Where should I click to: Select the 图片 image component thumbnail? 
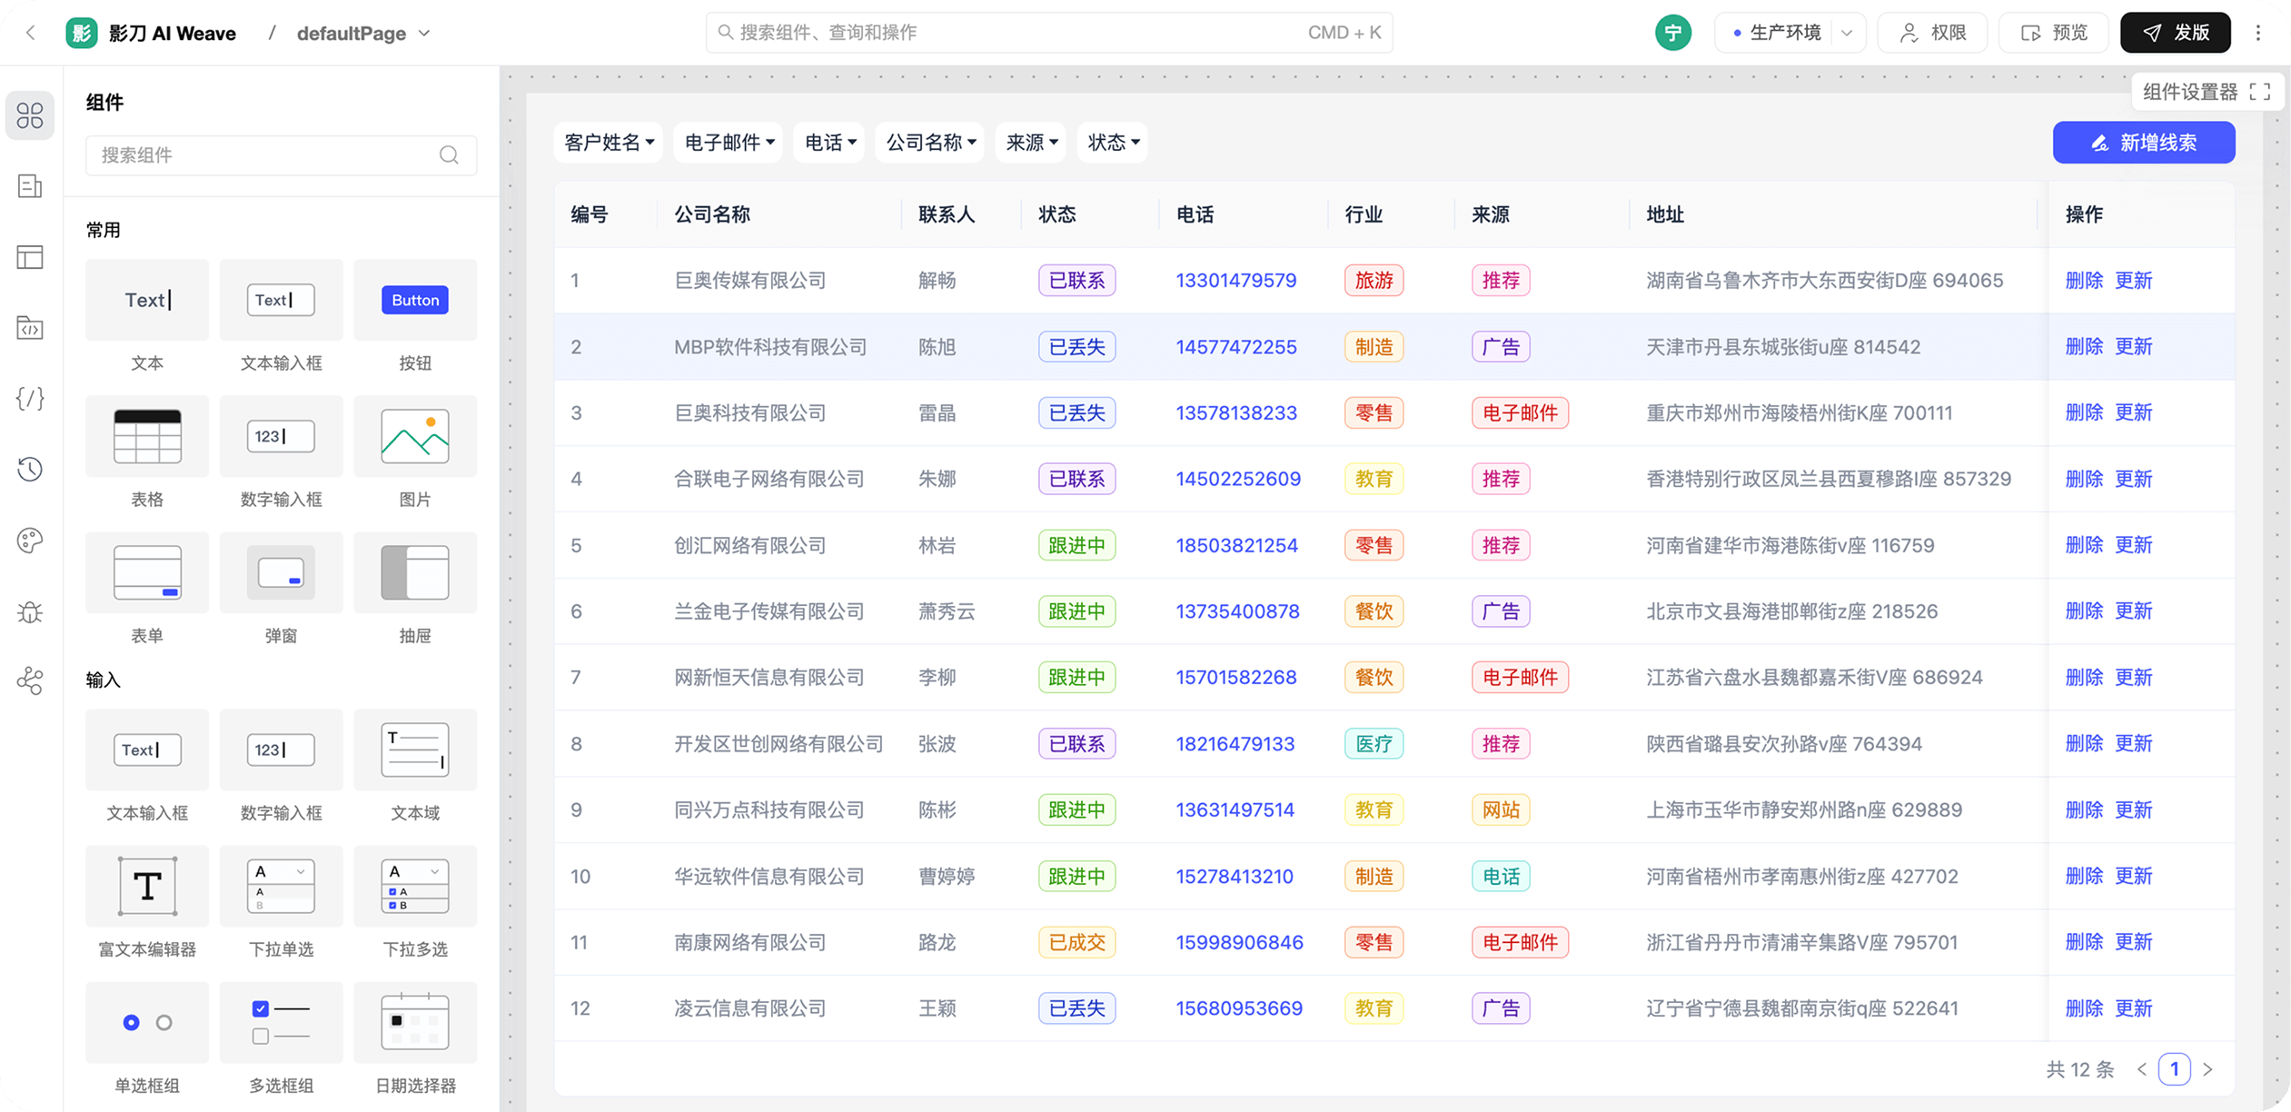[x=415, y=437]
